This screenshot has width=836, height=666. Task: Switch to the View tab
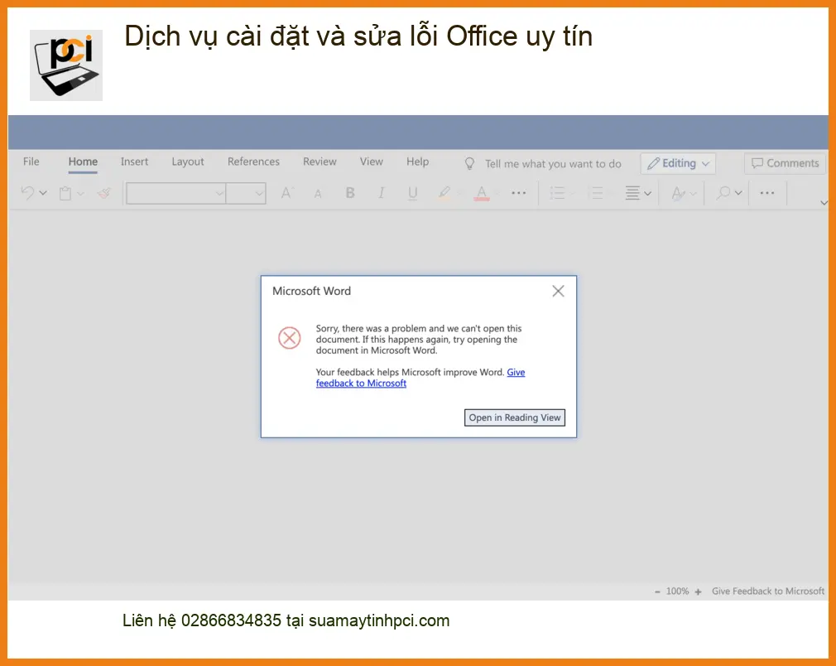click(x=371, y=162)
